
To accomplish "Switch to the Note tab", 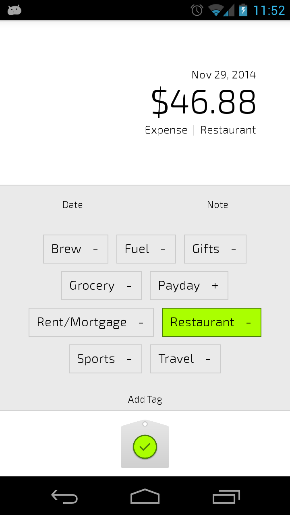I will [x=217, y=205].
